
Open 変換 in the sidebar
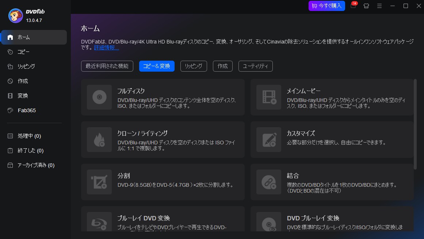click(34, 96)
